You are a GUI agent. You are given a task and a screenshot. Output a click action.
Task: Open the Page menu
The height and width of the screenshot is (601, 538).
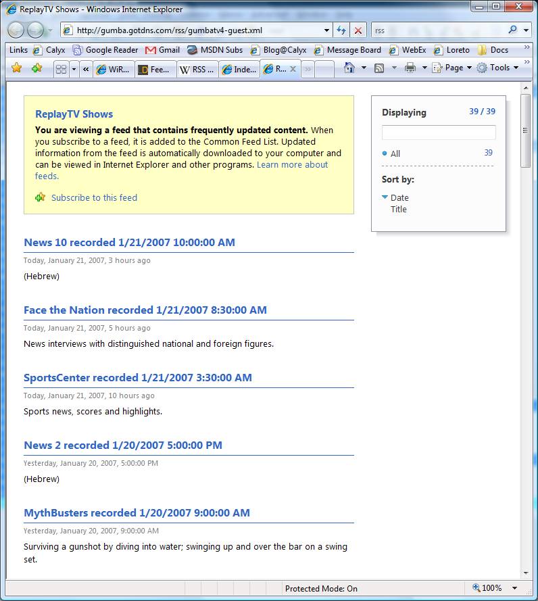451,68
